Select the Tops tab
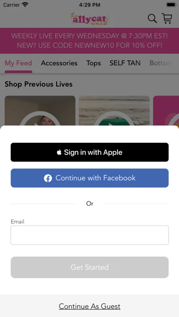The height and width of the screenshot is (317, 179). point(94,63)
